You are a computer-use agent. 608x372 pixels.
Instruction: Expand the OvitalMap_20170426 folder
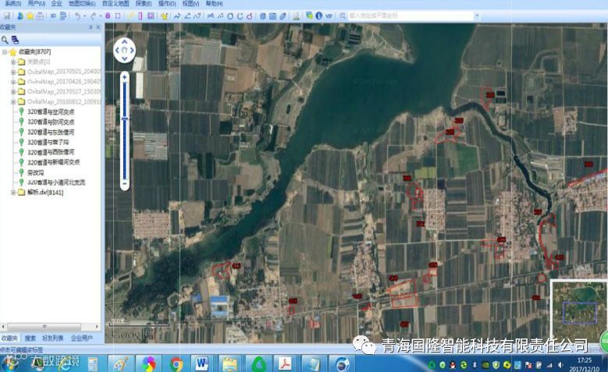tap(12, 81)
